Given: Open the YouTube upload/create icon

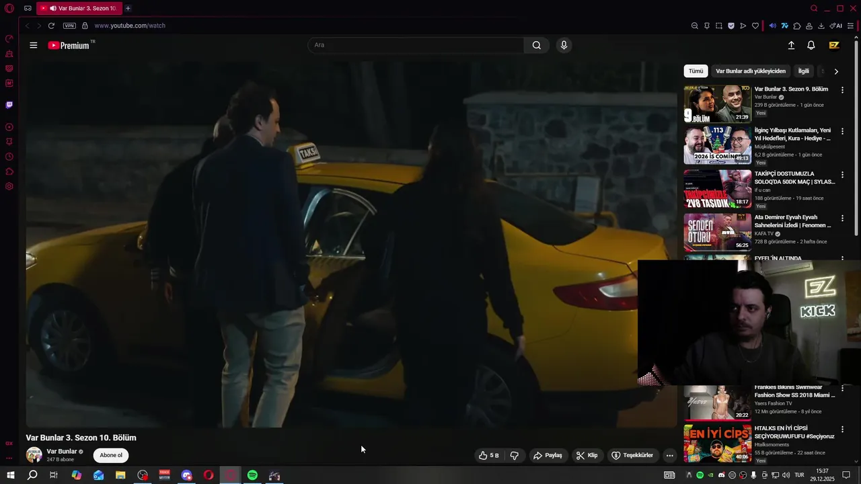Looking at the screenshot, I should pyautogui.click(x=791, y=45).
